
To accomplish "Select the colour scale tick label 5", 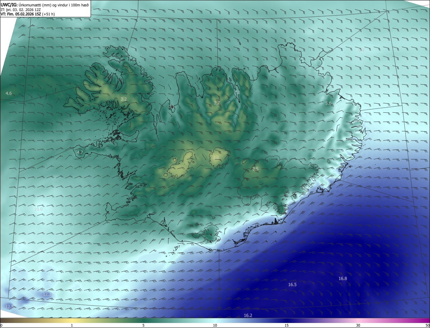I will [143, 325].
